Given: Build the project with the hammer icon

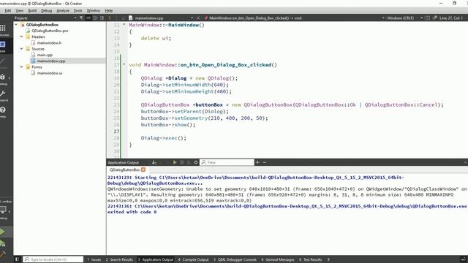Looking at the screenshot, I should click(x=2, y=254).
